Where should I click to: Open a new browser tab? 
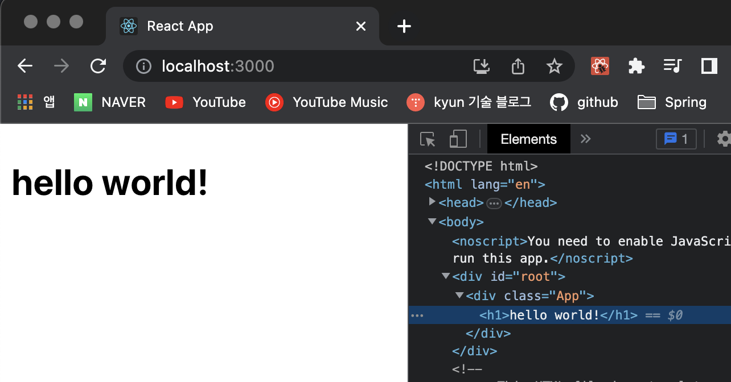(404, 26)
